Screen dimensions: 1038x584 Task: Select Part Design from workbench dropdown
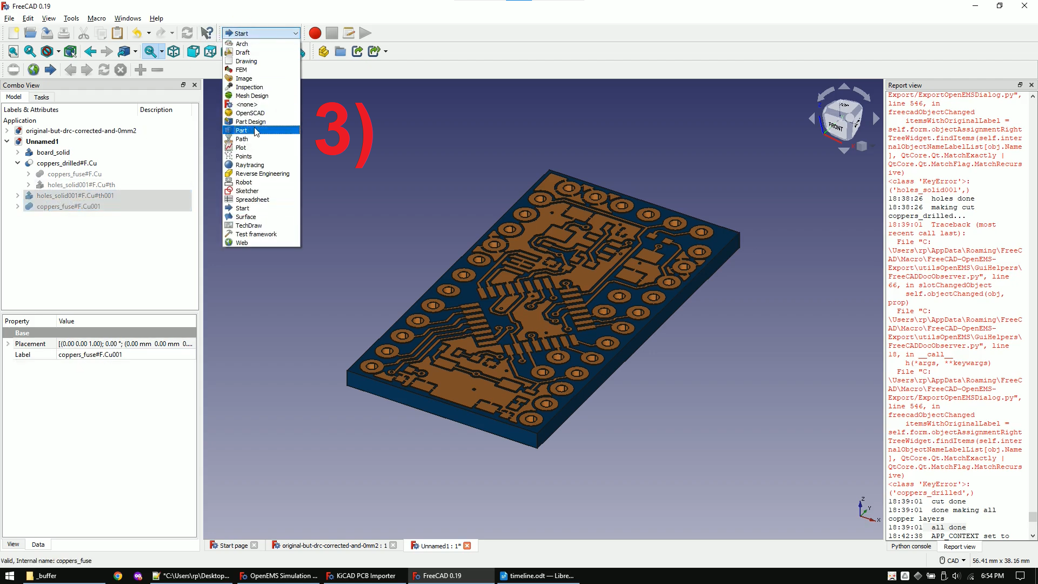pos(250,121)
